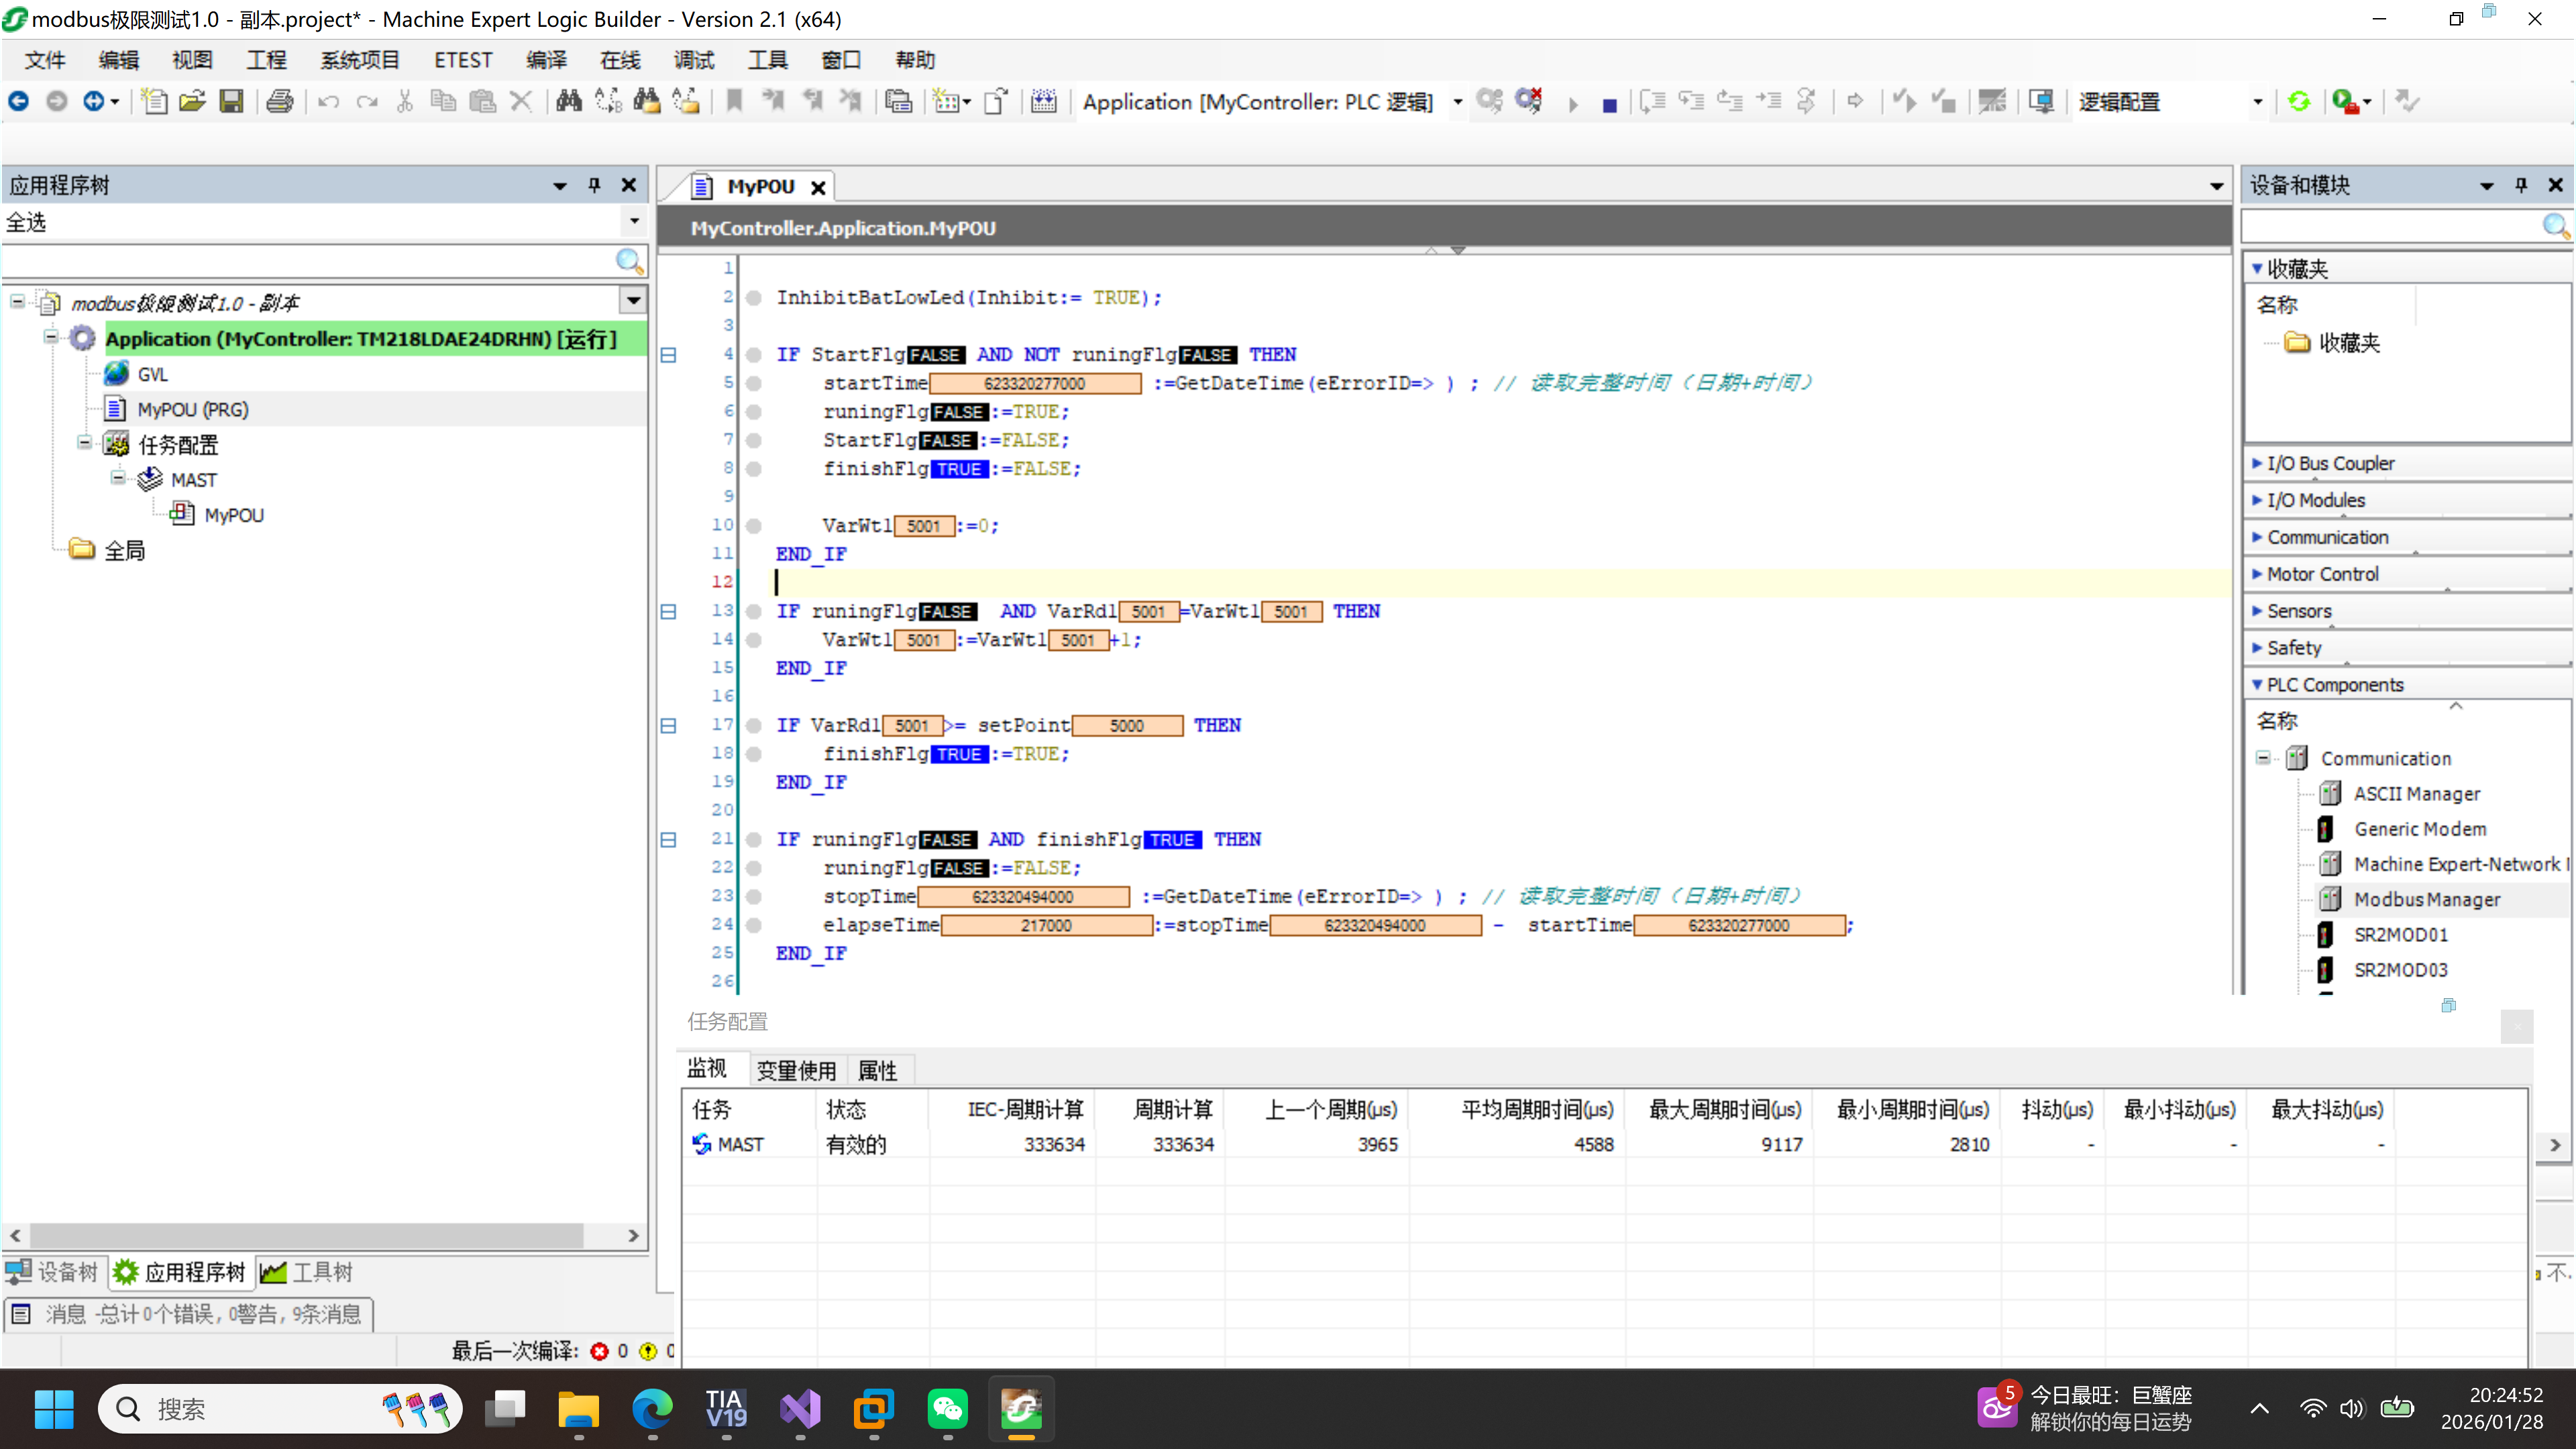Open the 在线 menu
This screenshot has width=2576, height=1449.
(619, 60)
